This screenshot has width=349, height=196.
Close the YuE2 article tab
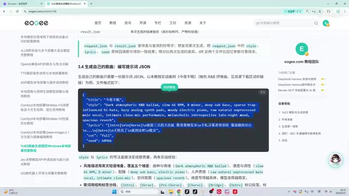(x=85, y=4)
